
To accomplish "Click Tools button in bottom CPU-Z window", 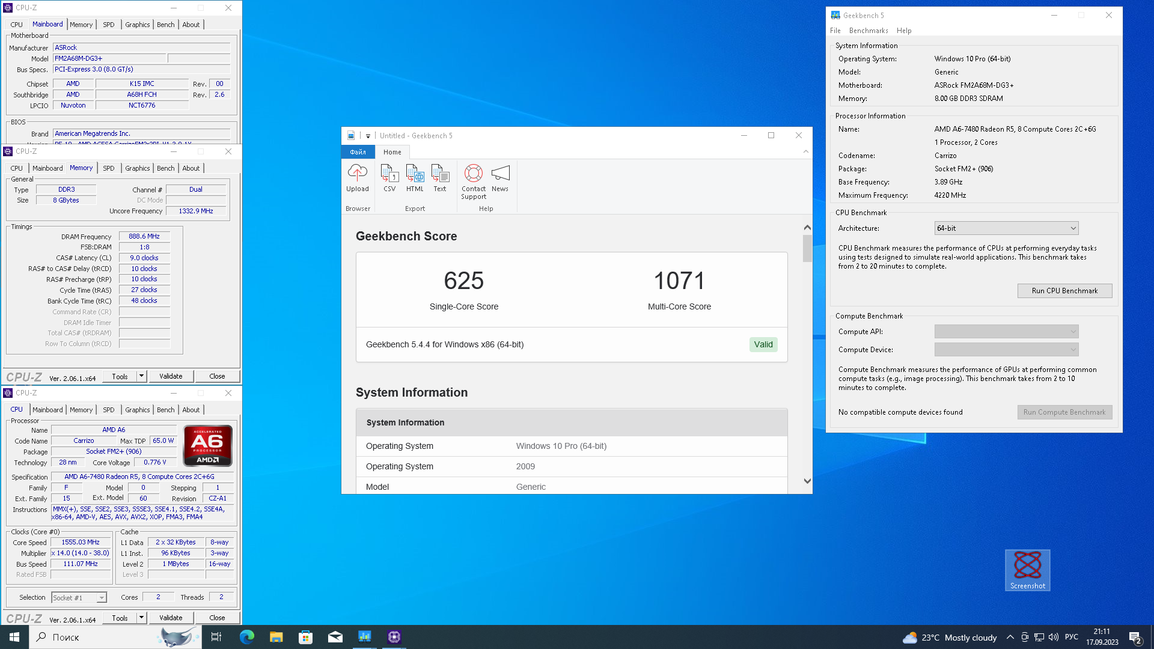I will coord(120,618).
